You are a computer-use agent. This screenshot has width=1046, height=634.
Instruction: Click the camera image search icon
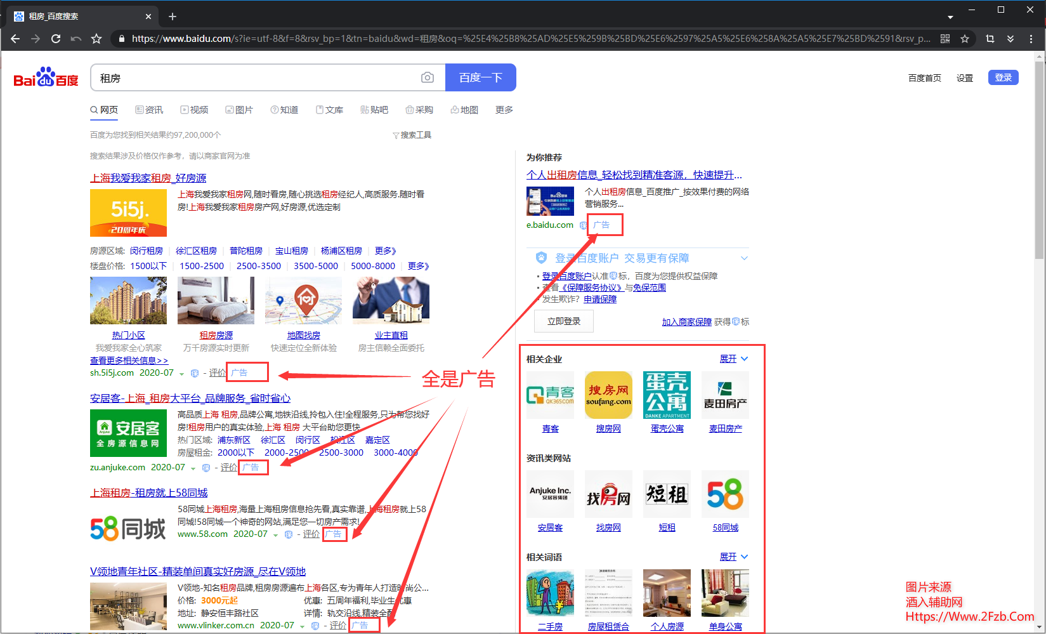(428, 77)
